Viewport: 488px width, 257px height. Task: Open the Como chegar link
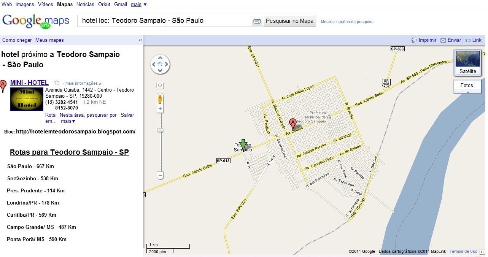coord(17,40)
